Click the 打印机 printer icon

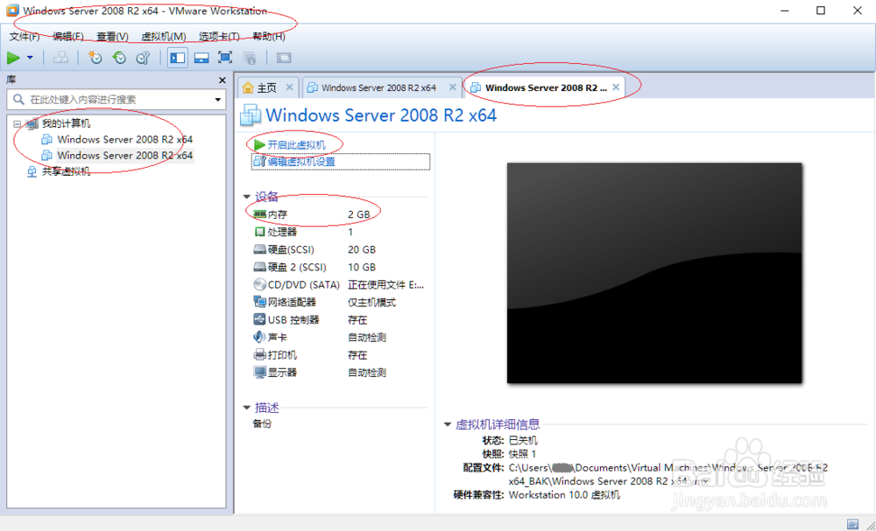(x=259, y=355)
